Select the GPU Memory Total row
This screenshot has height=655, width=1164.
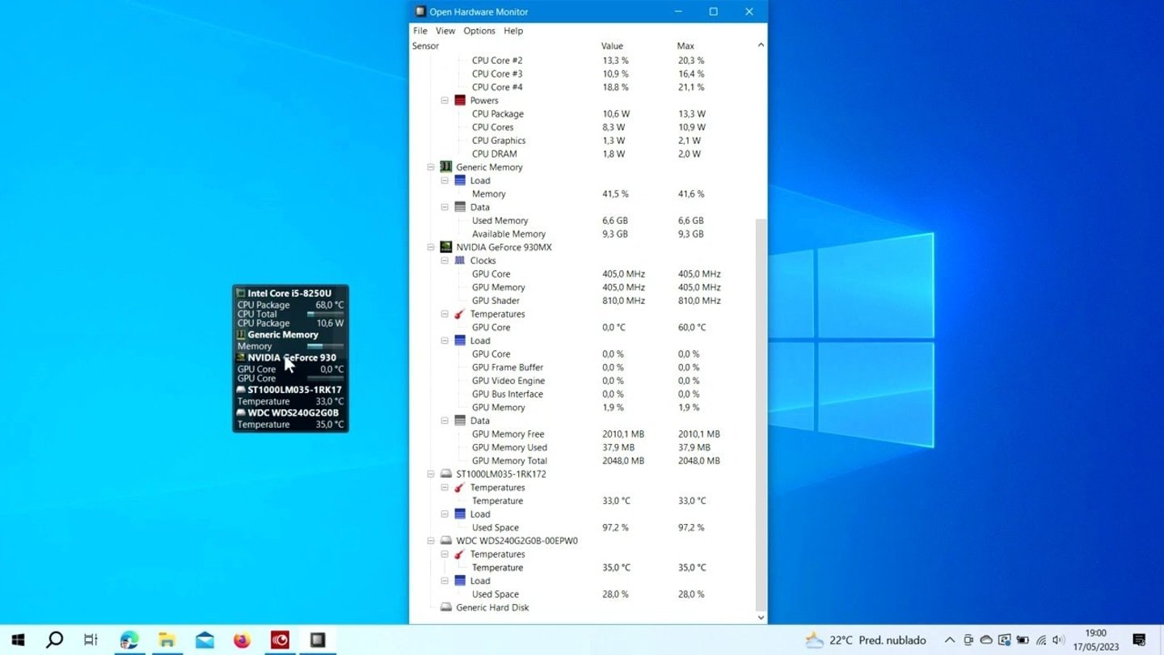tap(588, 461)
